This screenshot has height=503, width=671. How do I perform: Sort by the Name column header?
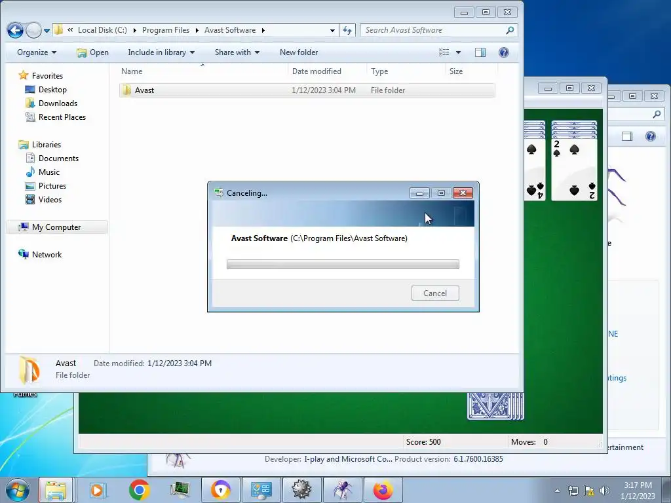(x=202, y=71)
